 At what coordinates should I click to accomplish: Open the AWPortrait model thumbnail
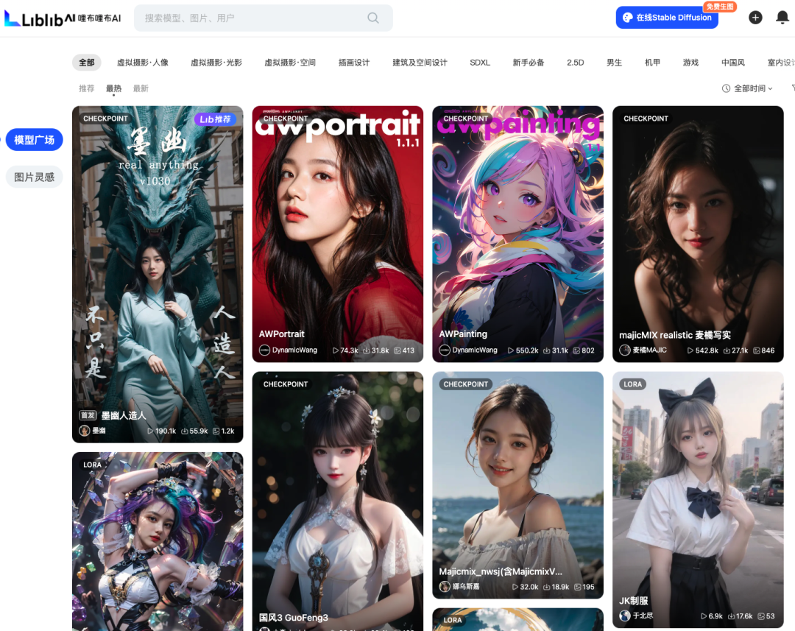tap(337, 221)
